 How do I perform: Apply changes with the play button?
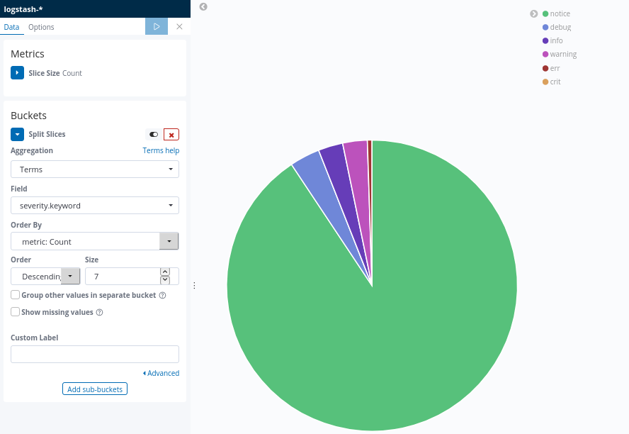(x=157, y=26)
